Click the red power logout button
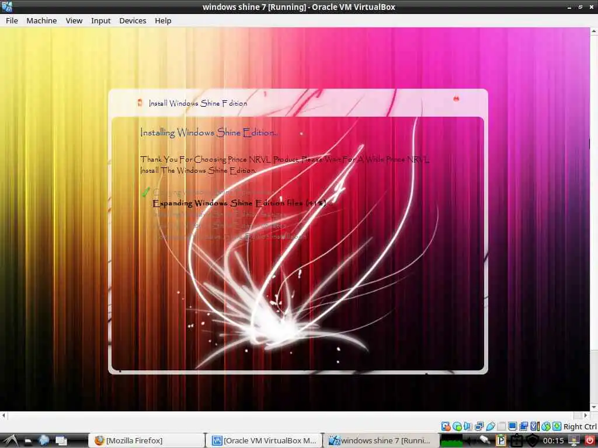 click(590, 441)
